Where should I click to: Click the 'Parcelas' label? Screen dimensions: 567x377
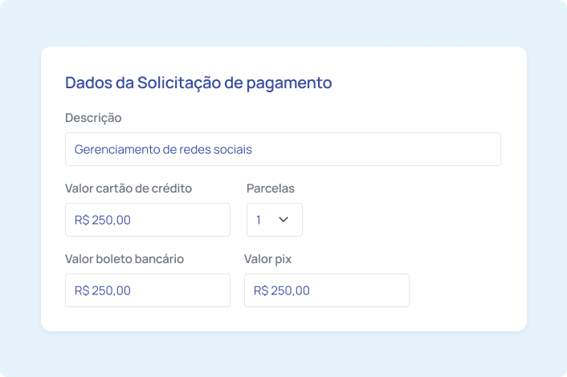pos(271,188)
